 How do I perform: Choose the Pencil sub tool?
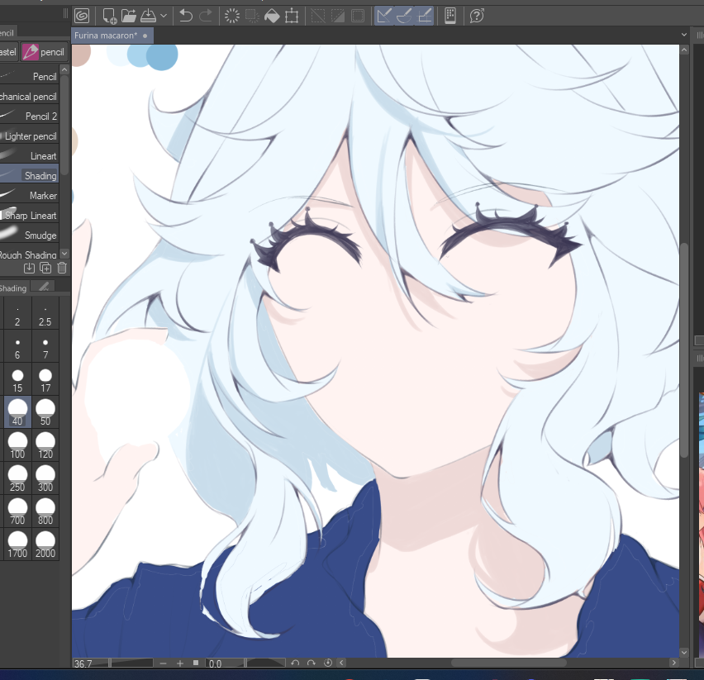click(x=29, y=76)
